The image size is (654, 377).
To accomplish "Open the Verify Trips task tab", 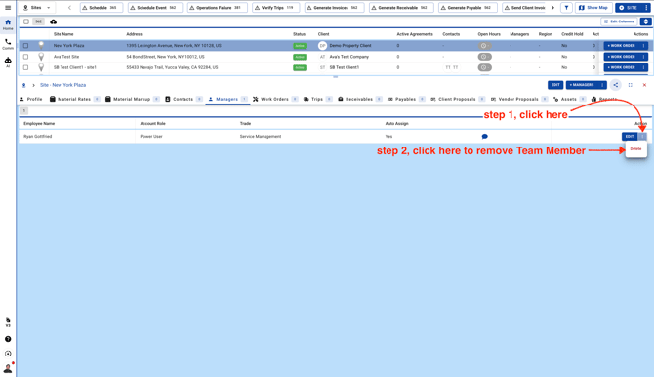I will pos(275,8).
